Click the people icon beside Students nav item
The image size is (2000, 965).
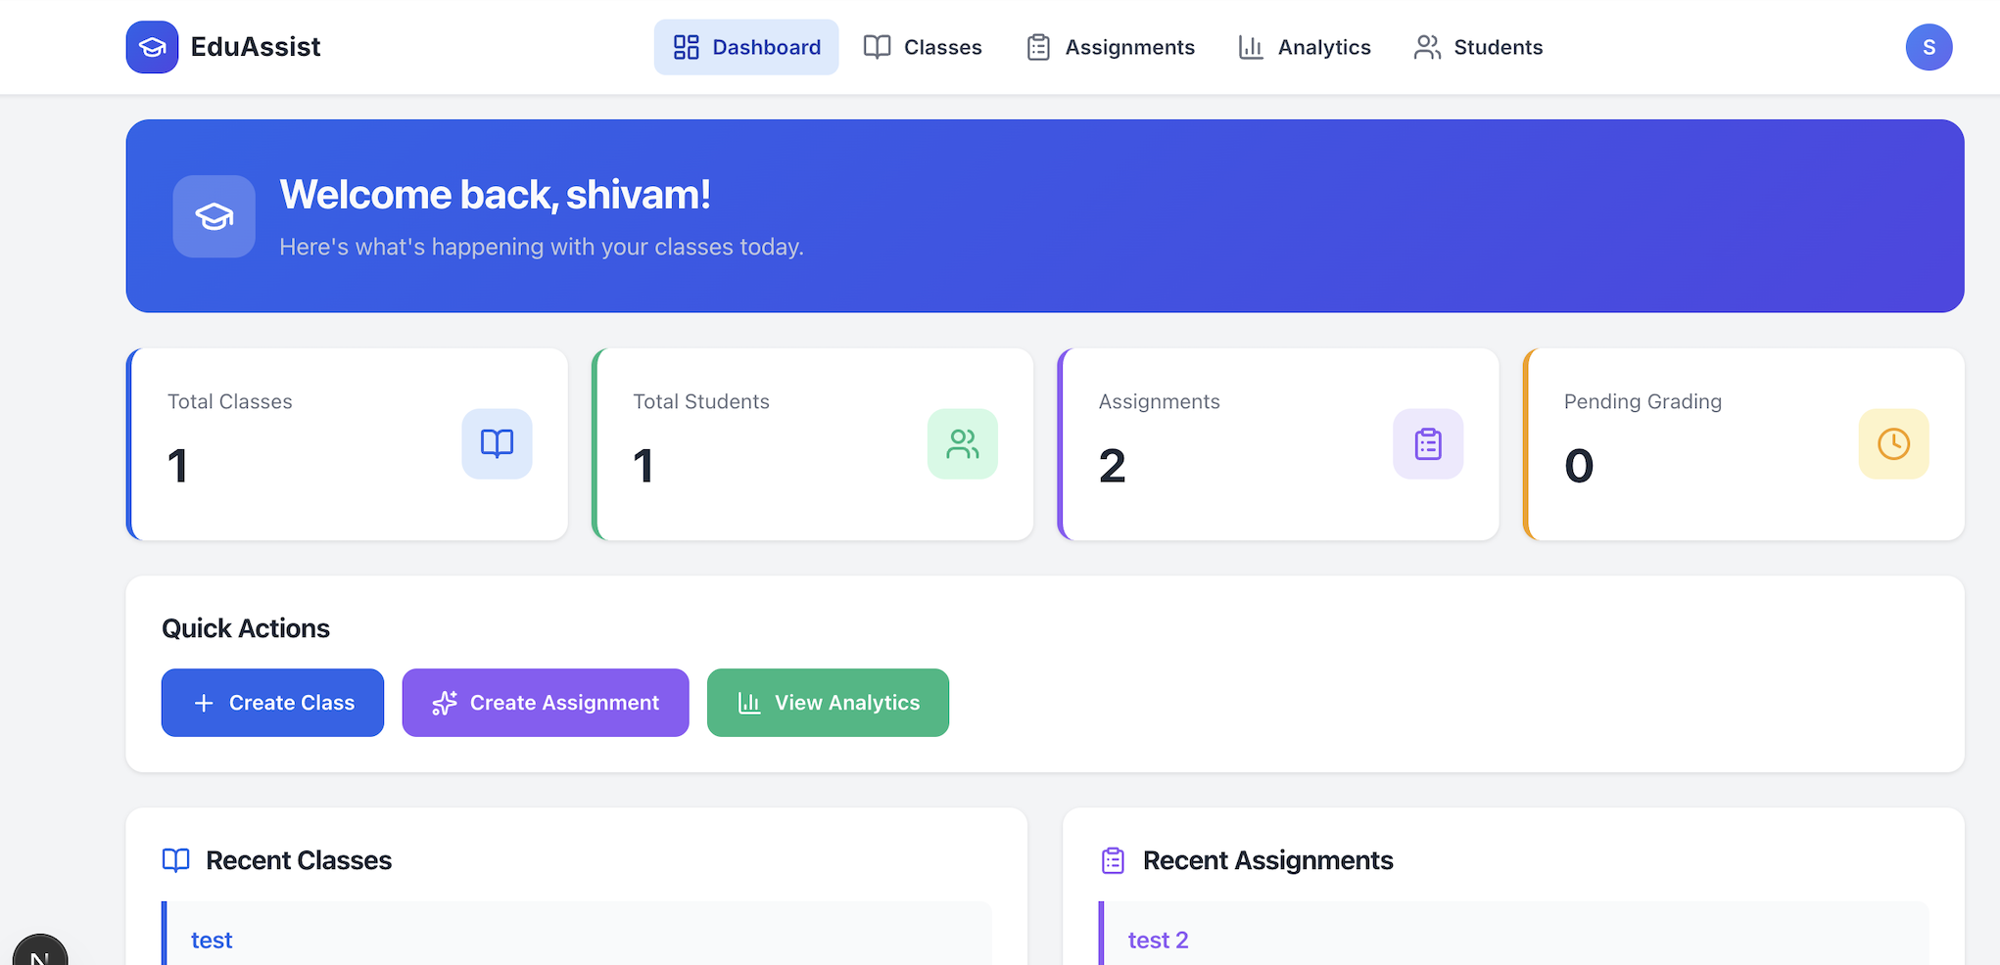click(1426, 46)
